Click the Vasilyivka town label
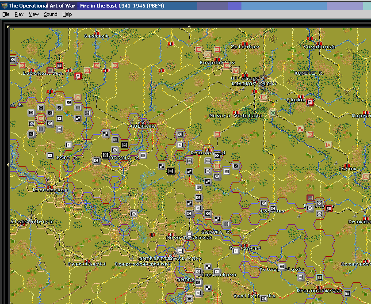 pos(254,296)
